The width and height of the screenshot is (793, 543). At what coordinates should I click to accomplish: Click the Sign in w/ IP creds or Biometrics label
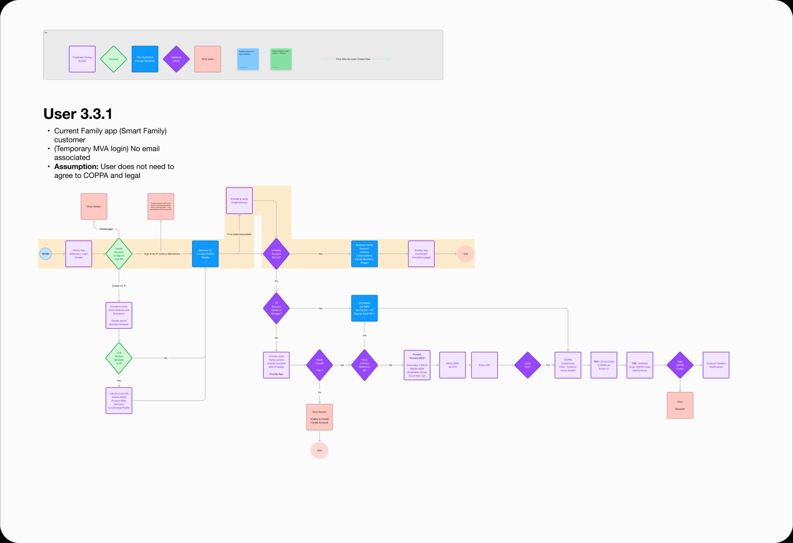pos(162,254)
